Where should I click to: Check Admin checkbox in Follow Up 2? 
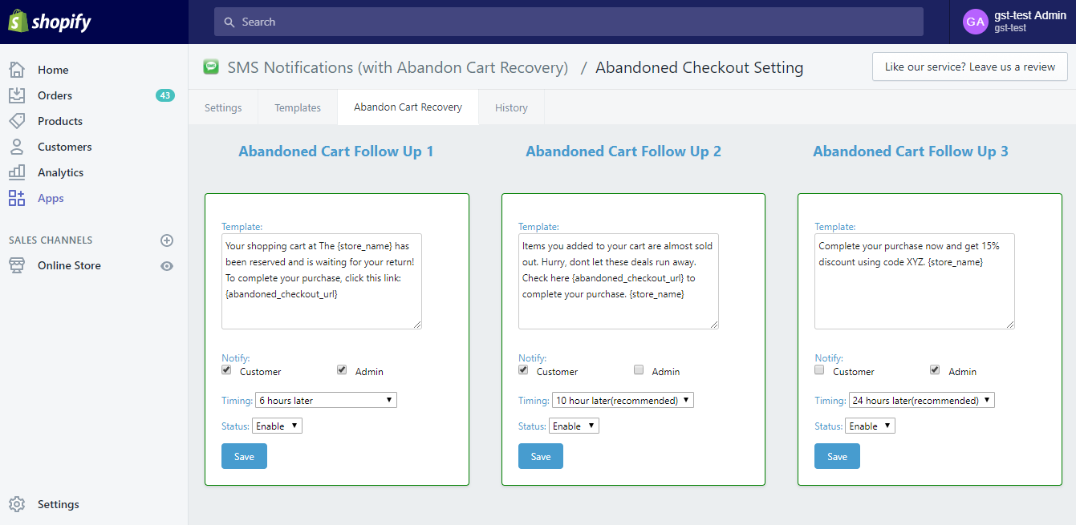click(639, 370)
